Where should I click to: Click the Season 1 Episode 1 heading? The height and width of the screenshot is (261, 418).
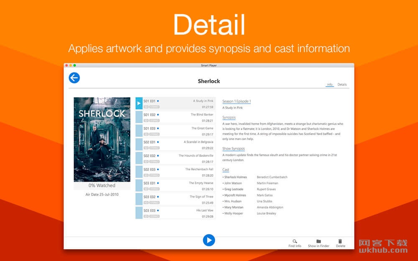click(237, 101)
